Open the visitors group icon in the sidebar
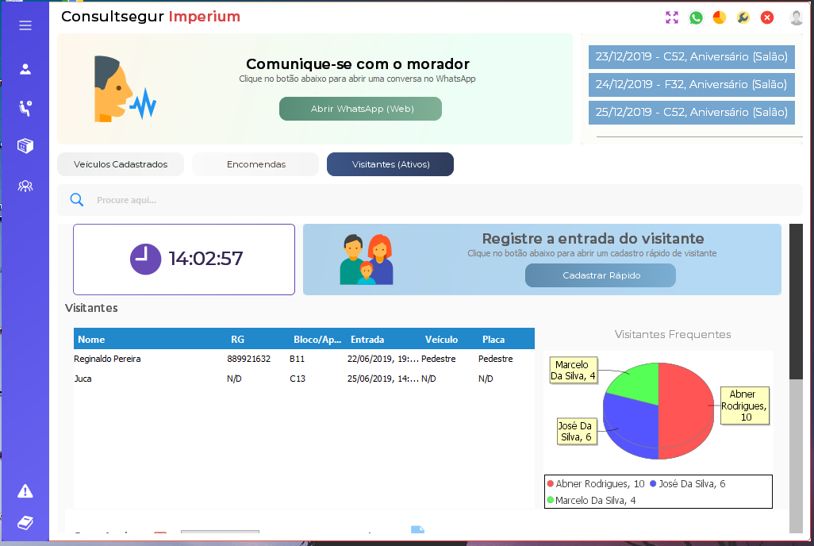 click(x=25, y=186)
